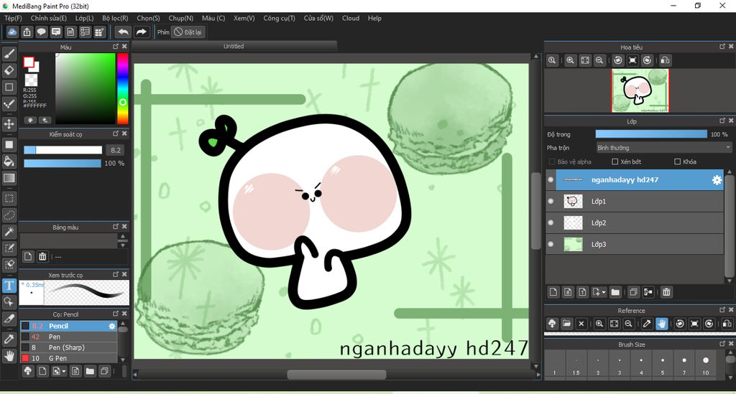
Task: Click the brush size slider showing 8.2
Action: (63, 150)
